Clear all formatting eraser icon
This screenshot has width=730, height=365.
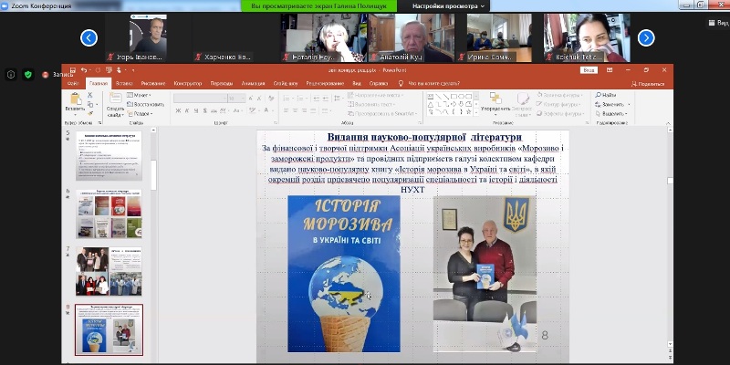(x=271, y=99)
